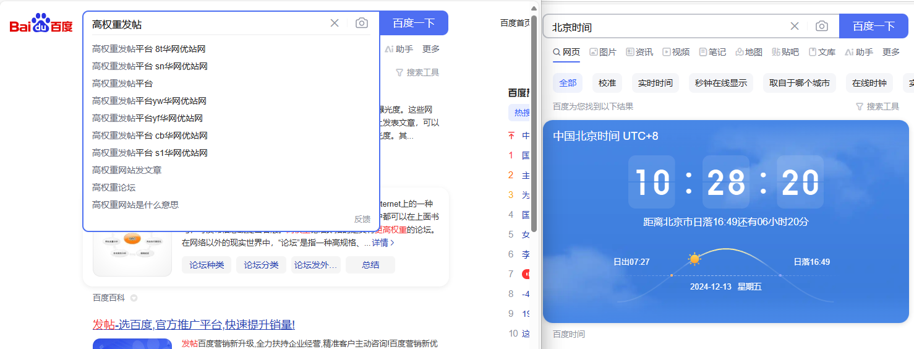
Task: Select the plain 高权重发帖平台 suggestion
Action: pyautogui.click(x=122, y=84)
